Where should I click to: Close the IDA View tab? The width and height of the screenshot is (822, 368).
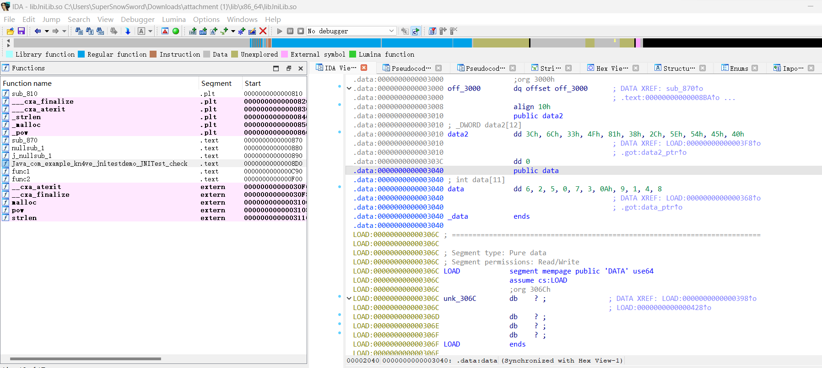click(x=364, y=68)
